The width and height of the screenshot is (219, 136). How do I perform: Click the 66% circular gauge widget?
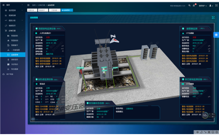click(x=205, y=115)
